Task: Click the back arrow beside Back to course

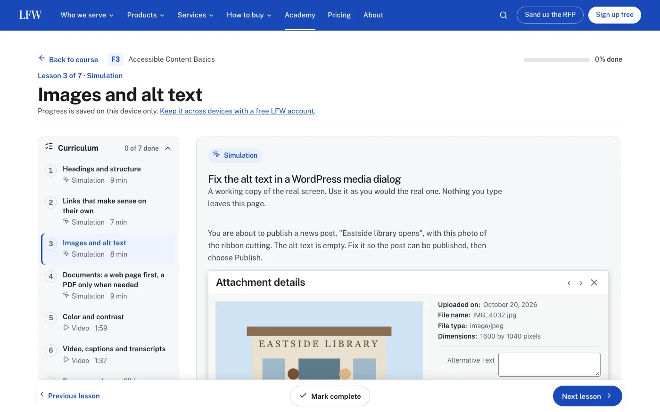Action: coord(42,58)
